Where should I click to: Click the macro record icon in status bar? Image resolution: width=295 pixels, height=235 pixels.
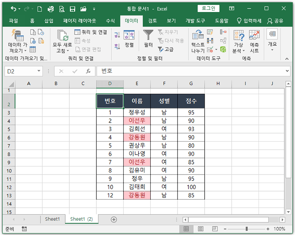click(24, 229)
